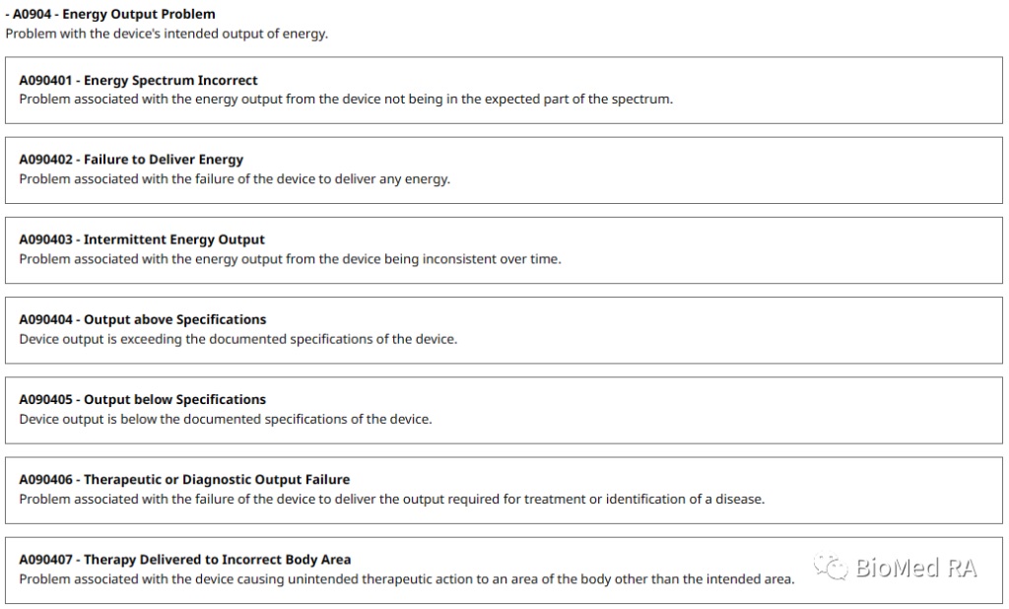The image size is (1009, 609).
Task: Click the empty right side of the A090402 card
Action: (788, 169)
